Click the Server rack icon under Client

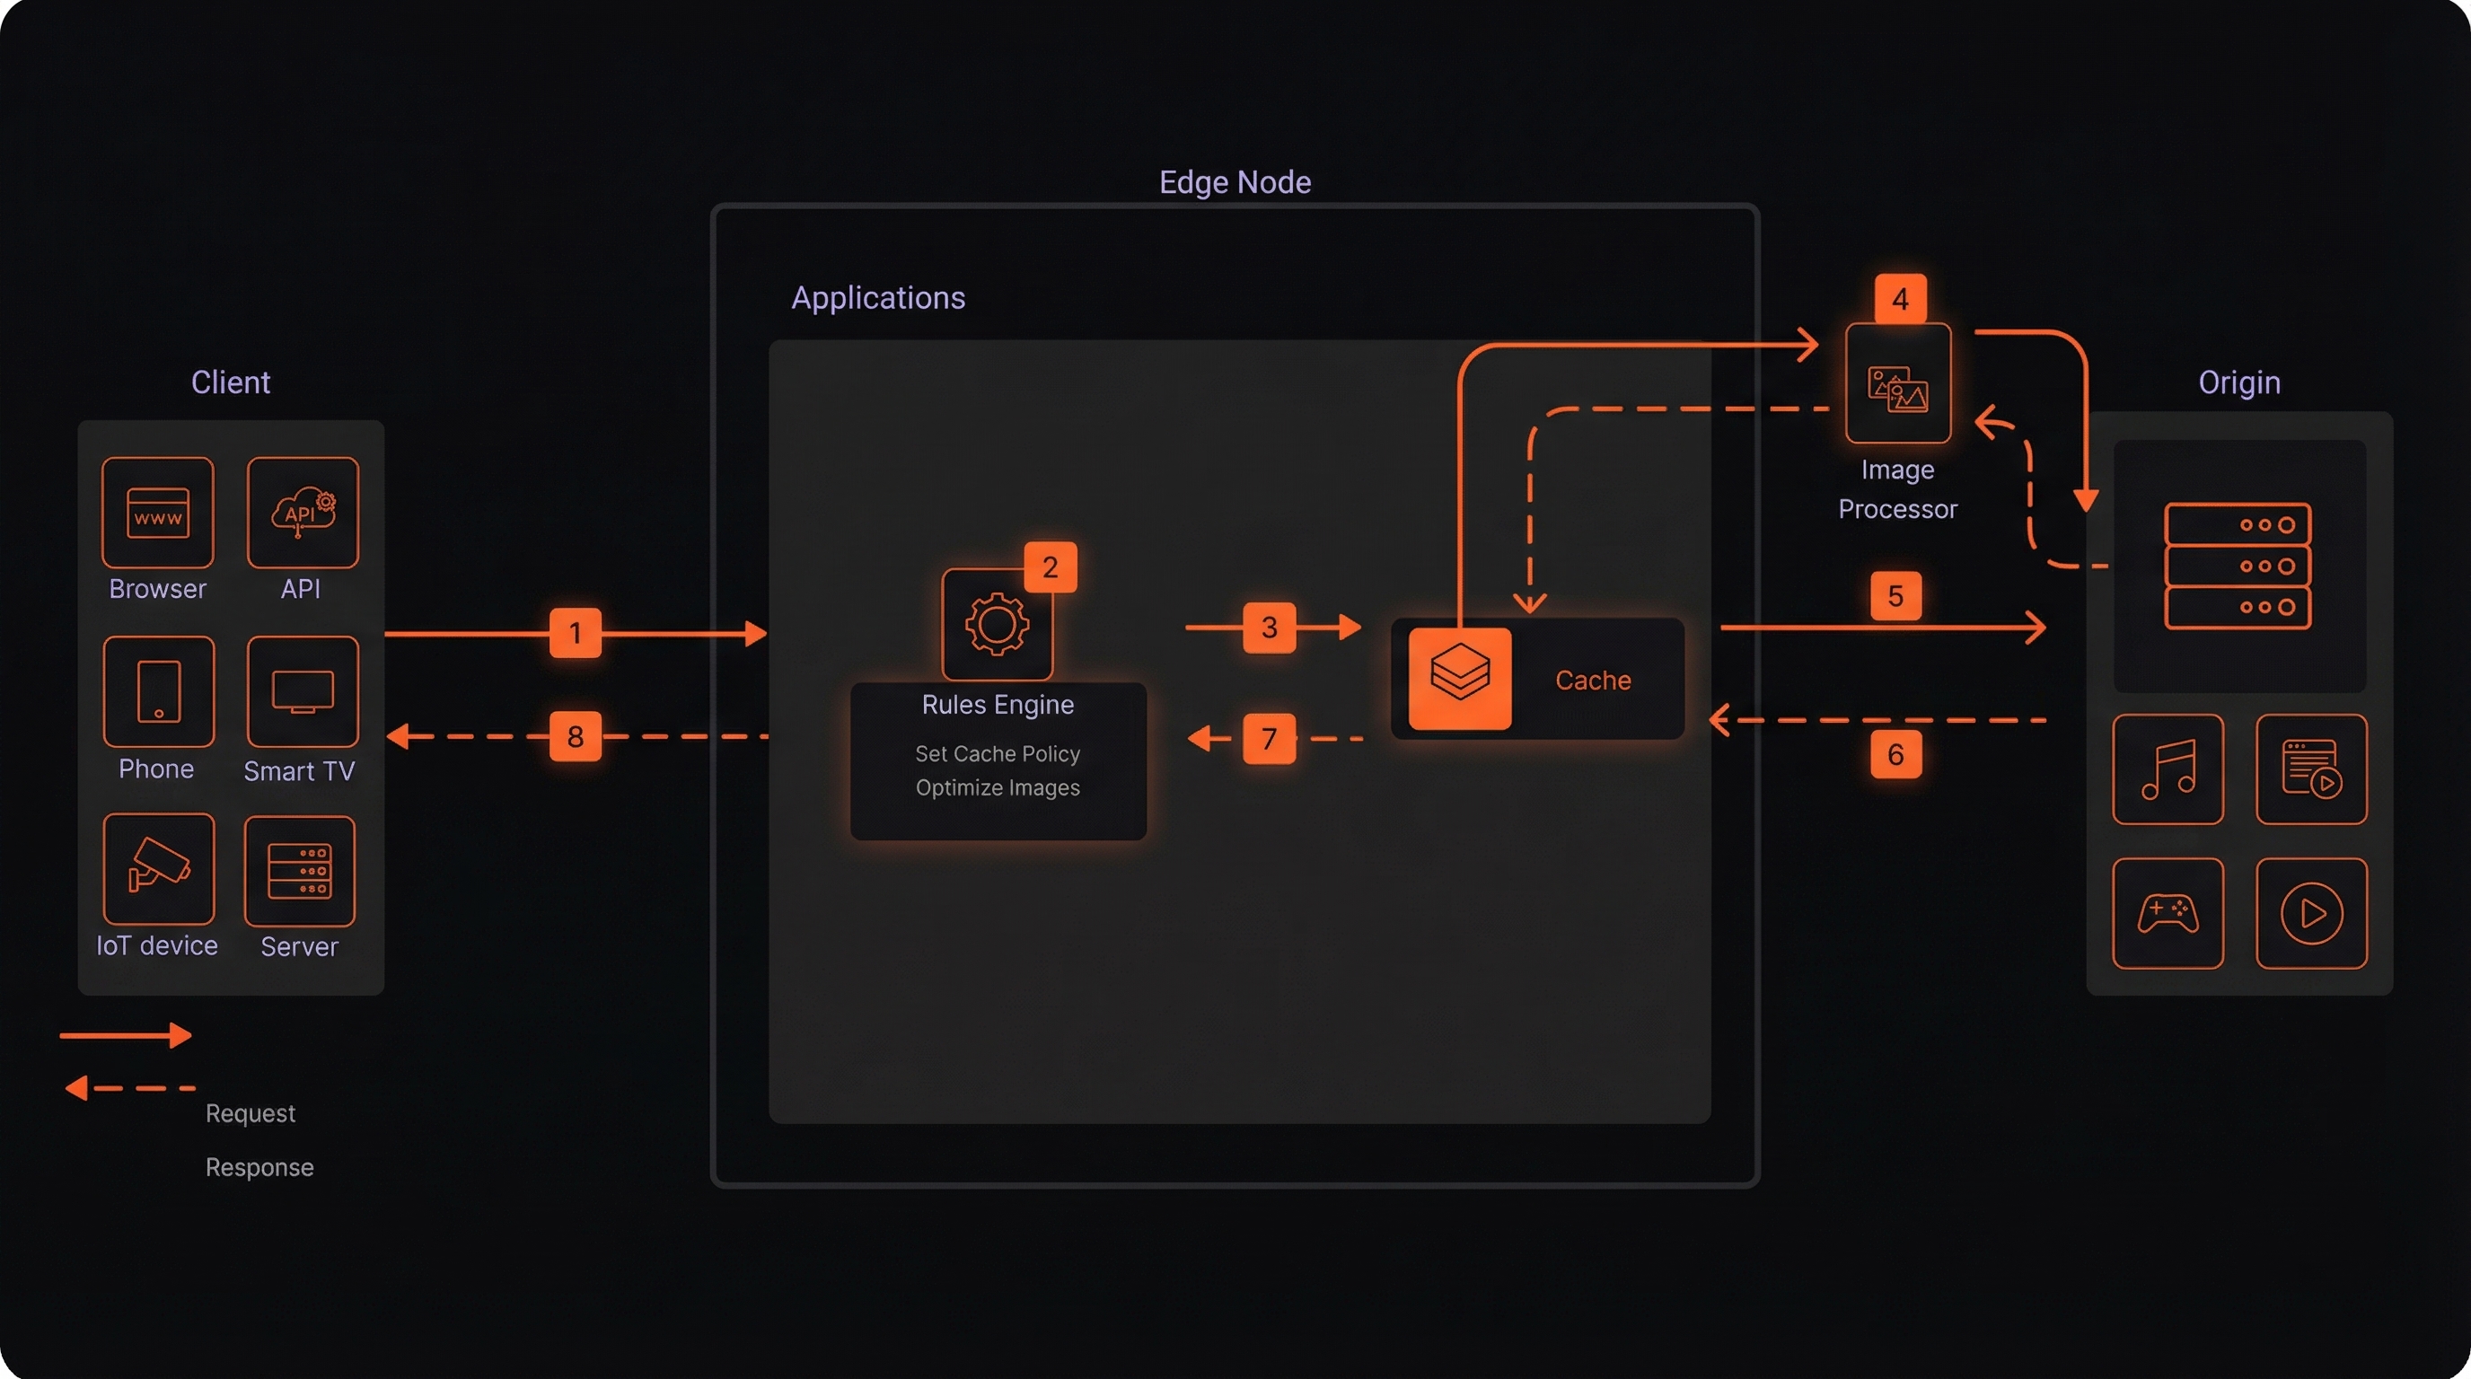coord(300,871)
